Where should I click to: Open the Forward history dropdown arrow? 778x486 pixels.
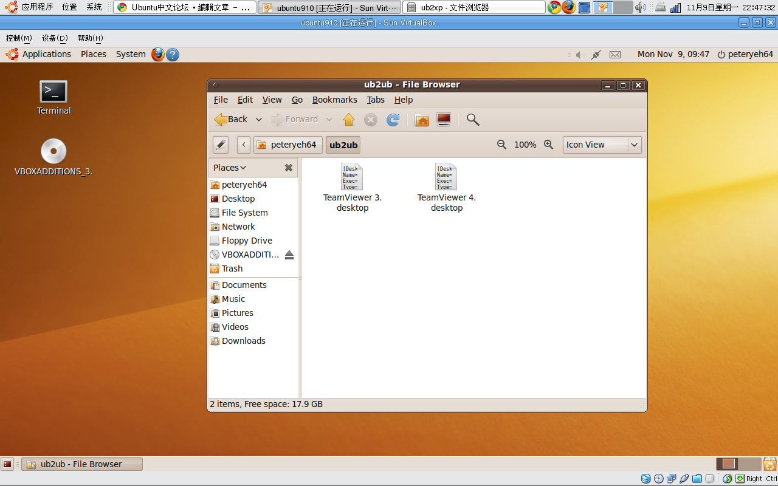pos(329,120)
